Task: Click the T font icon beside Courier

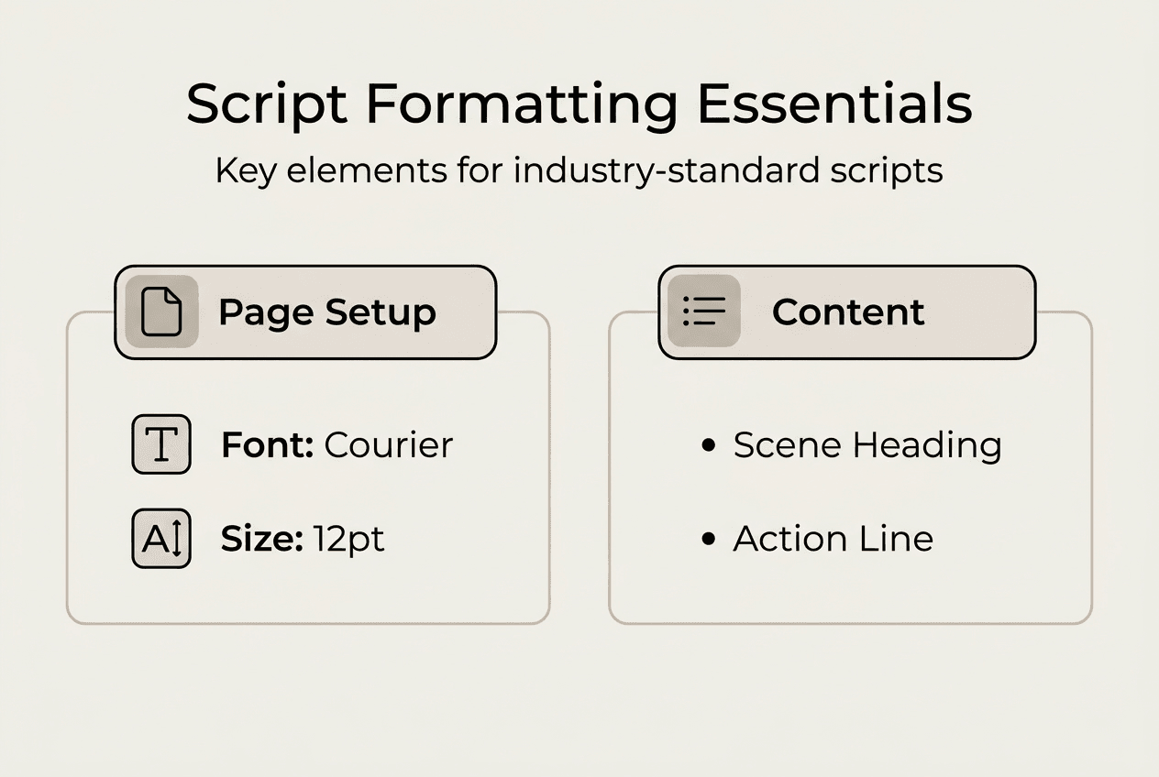Action: click(161, 444)
